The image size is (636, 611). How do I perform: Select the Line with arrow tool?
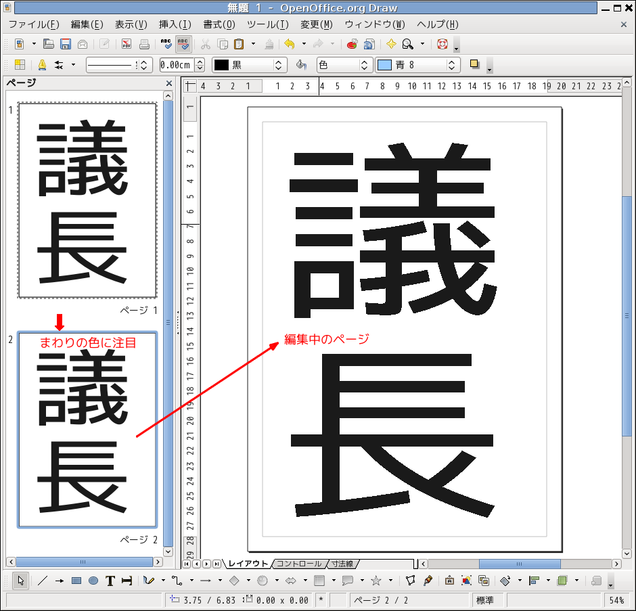click(60, 581)
